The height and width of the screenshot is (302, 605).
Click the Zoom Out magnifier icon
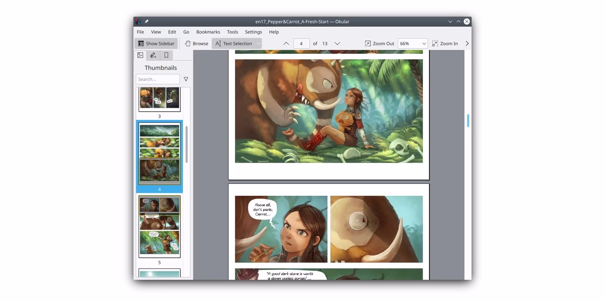tap(368, 44)
